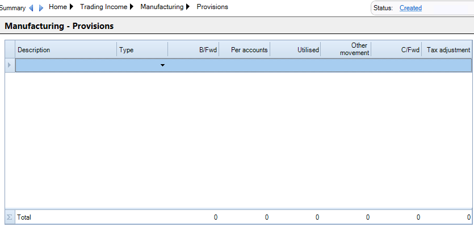Sort by the Type column header

tap(142, 50)
